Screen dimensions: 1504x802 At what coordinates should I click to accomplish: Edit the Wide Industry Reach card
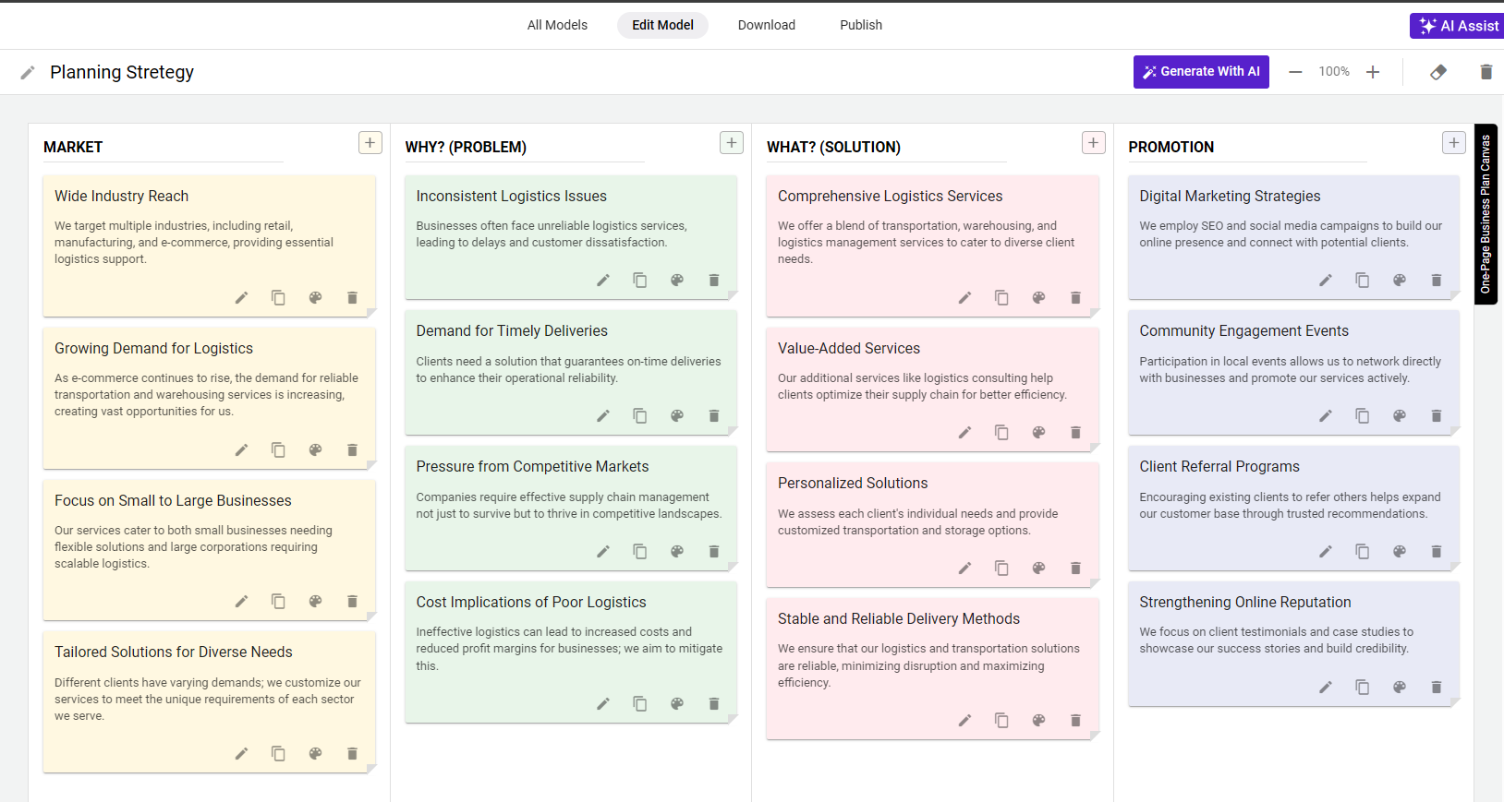click(241, 298)
